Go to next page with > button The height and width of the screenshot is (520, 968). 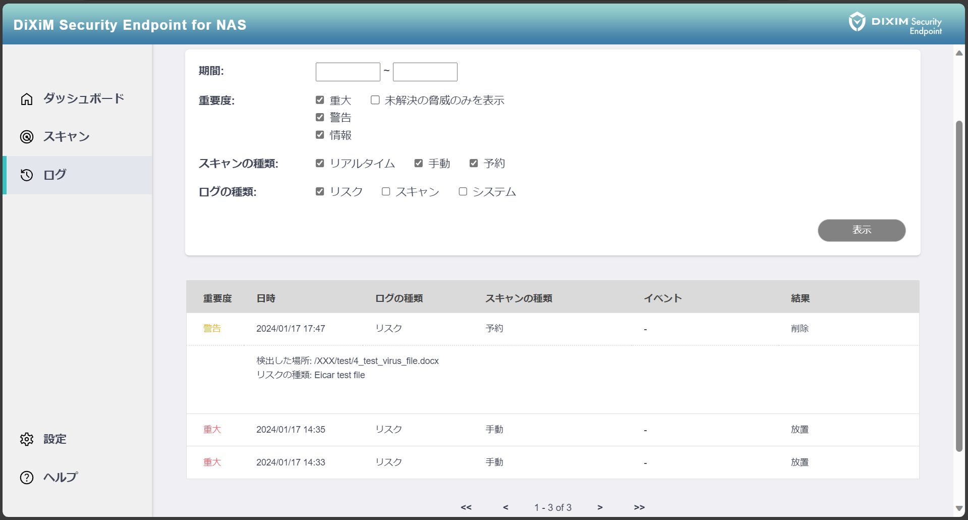[x=600, y=507]
